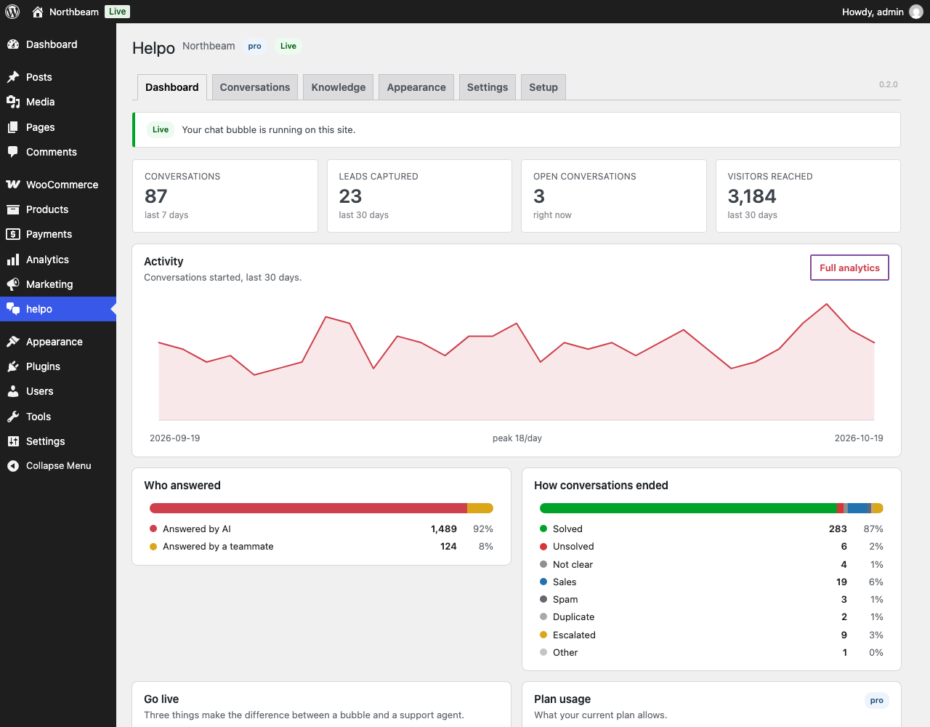Click the Payments dollar icon
The image size is (930, 727).
[x=13, y=234]
